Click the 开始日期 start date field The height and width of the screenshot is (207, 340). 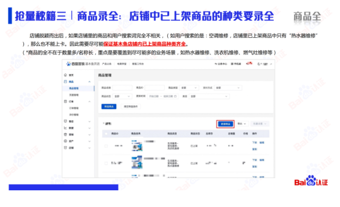(x=154, y=96)
